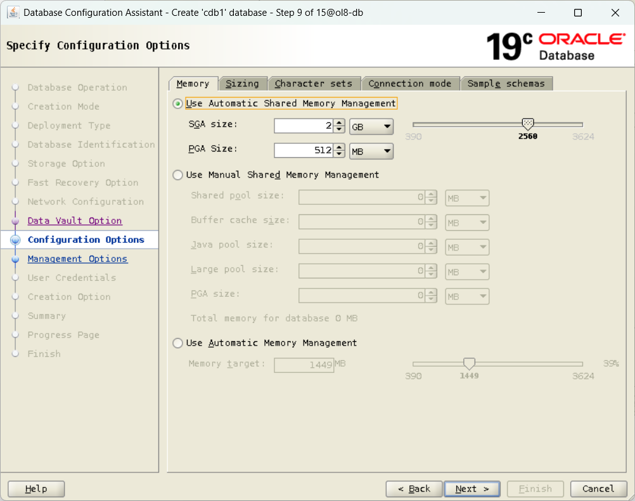Click 'Storage Option' step text
The width and height of the screenshot is (635, 501).
(x=67, y=164)
